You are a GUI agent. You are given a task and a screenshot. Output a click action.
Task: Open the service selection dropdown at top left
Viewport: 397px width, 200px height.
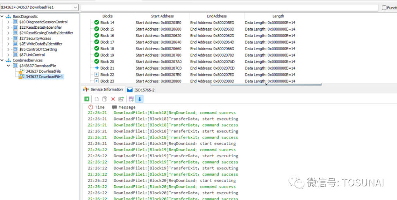(75, 7)
